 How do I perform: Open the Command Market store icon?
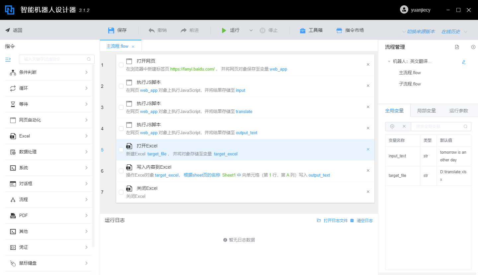(339, 30)
